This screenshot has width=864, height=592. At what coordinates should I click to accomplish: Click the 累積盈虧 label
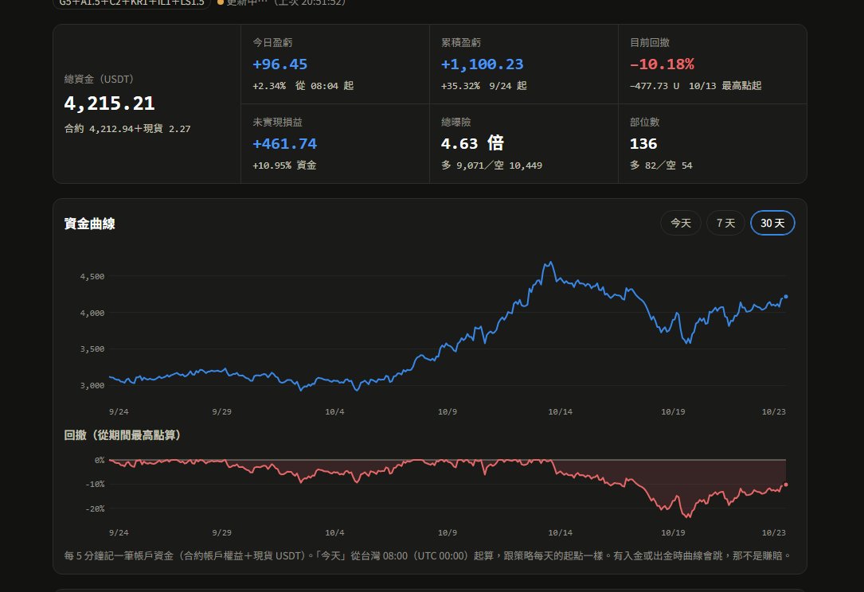[461, 42]
